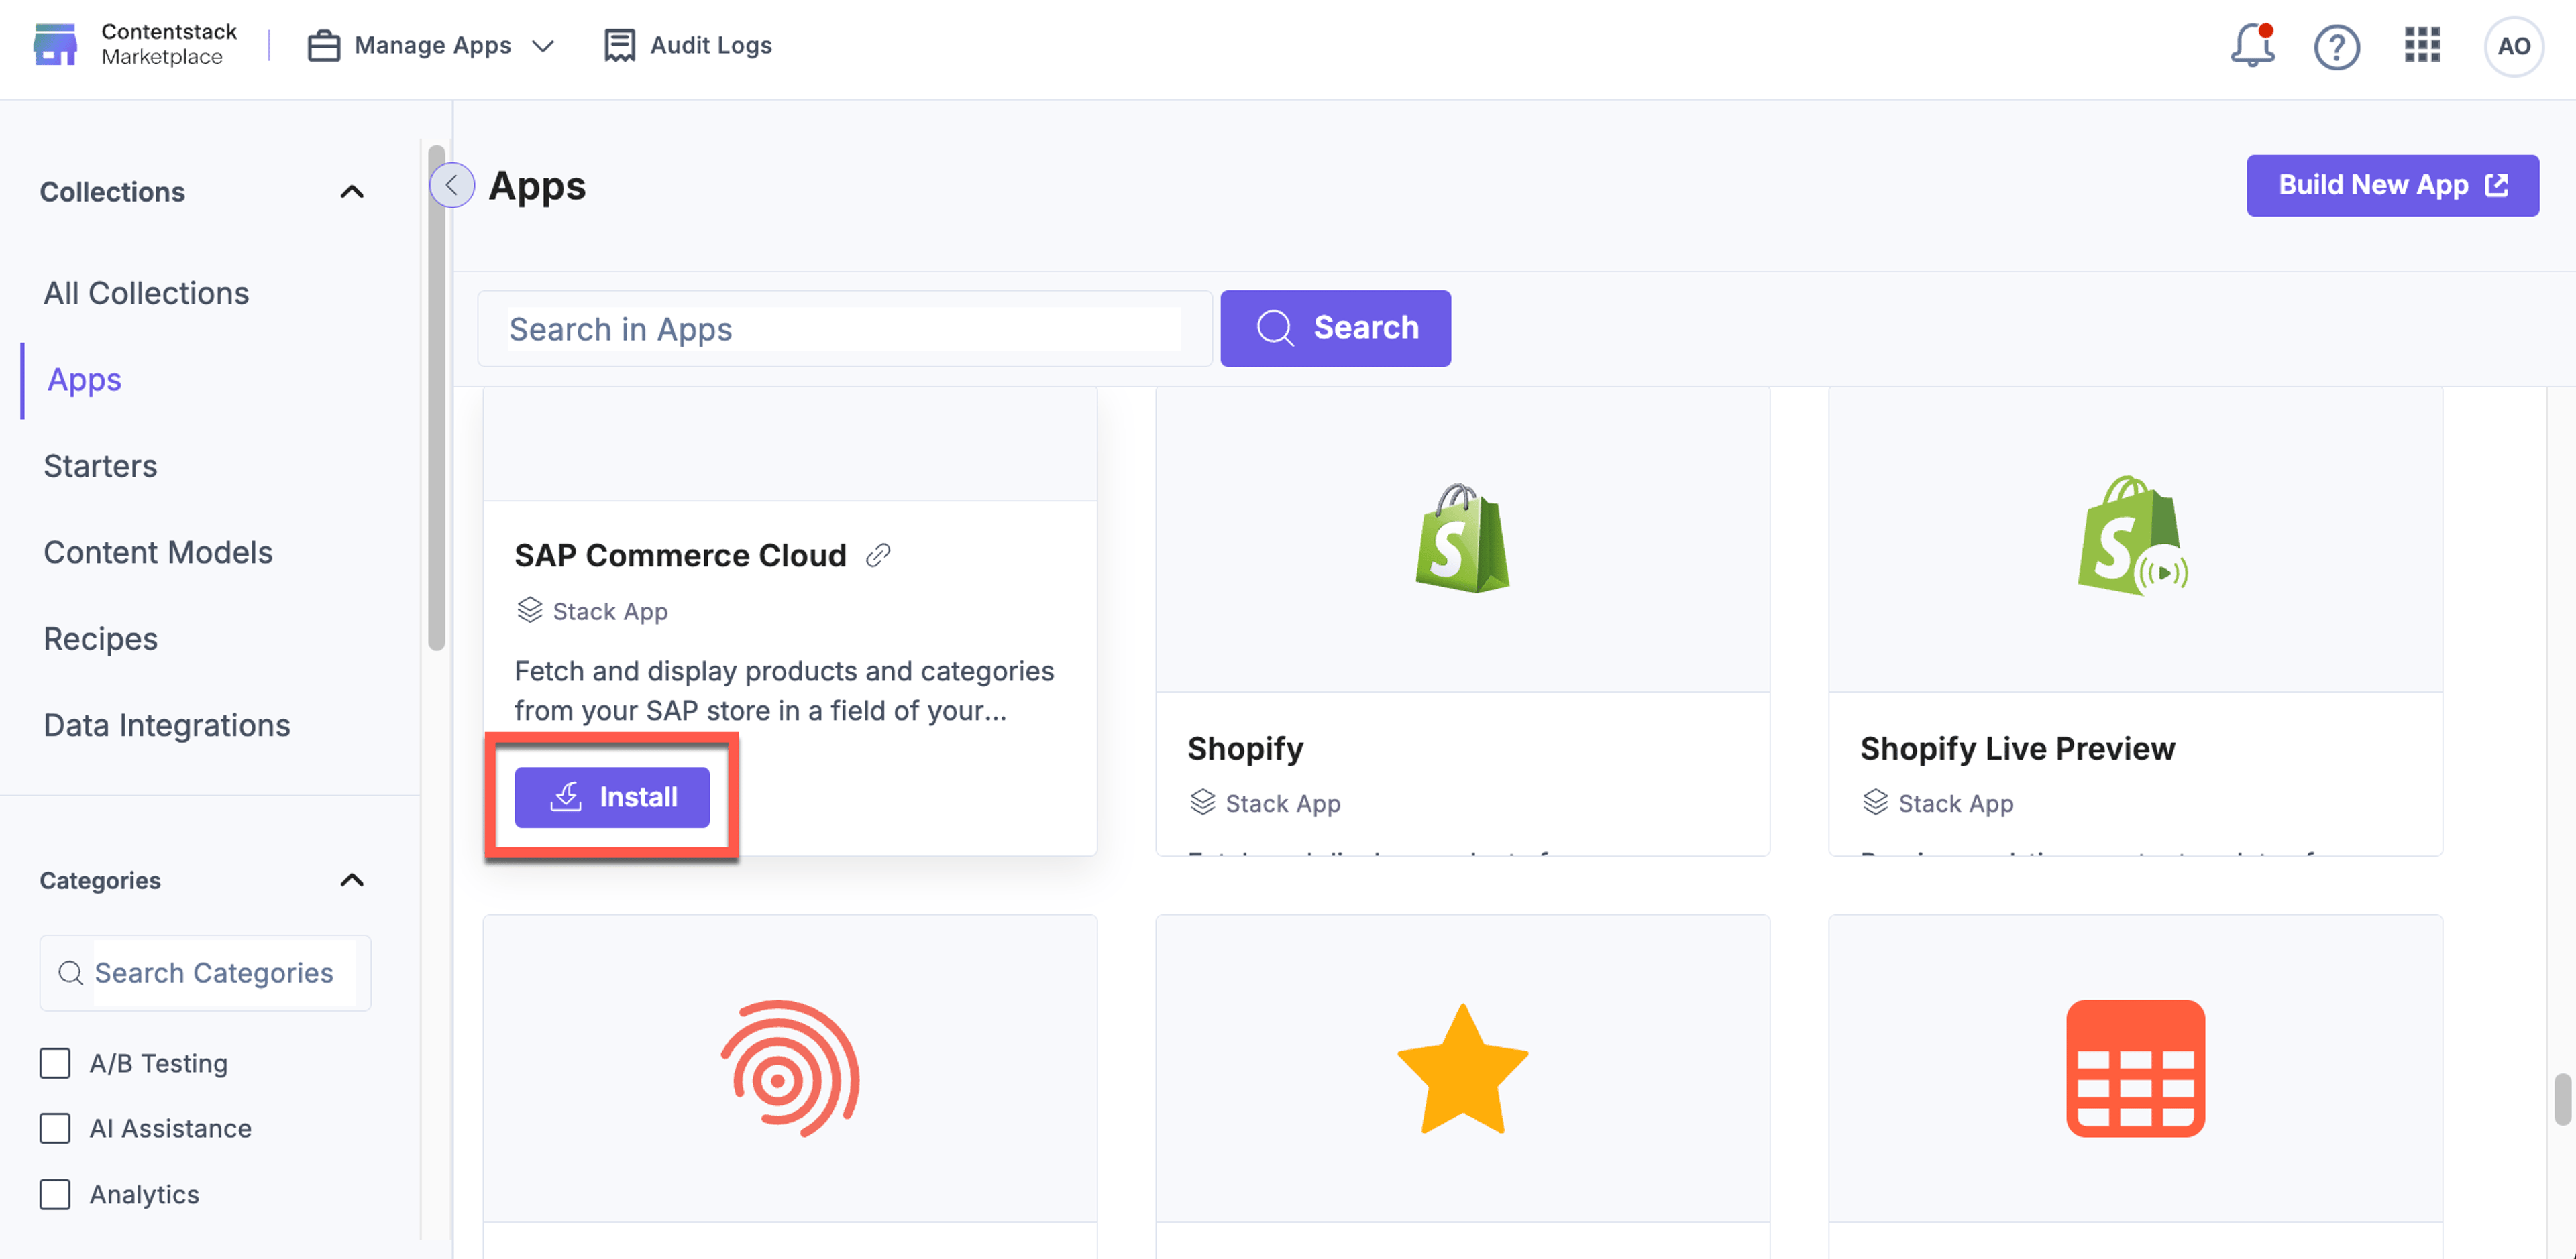This screenshot has width=2576, height=1259.
Task: Open the AO user avatar menu
Action: [x=2513, y=46]
